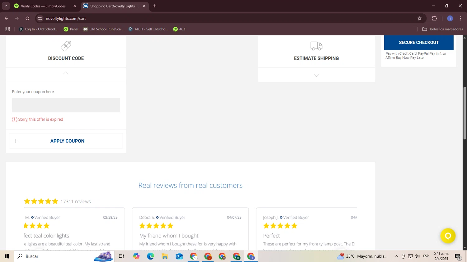Collapse the Discount Code section chevron

(66, 73)
